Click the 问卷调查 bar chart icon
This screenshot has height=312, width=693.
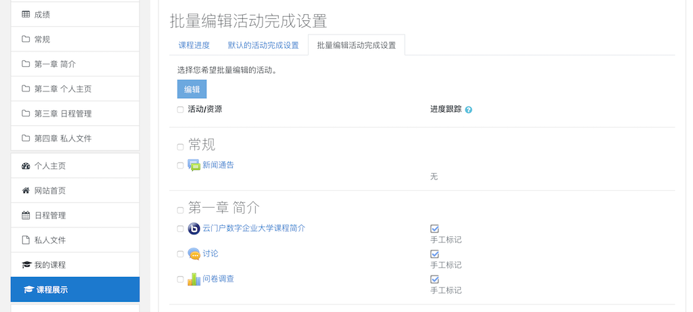pos(194,280)
